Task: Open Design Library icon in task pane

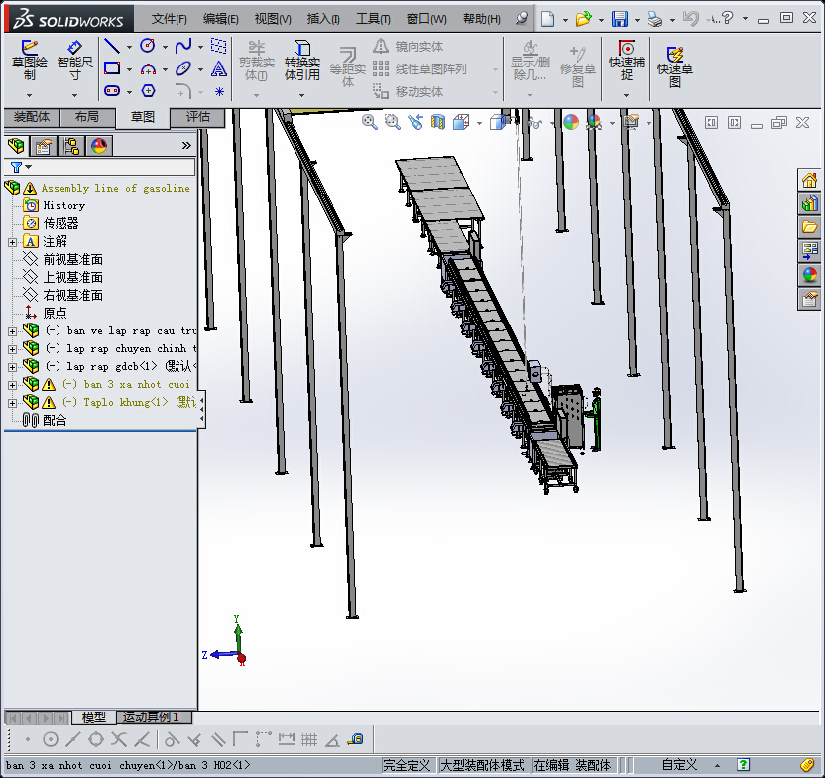Action: (x=809, y=203)
